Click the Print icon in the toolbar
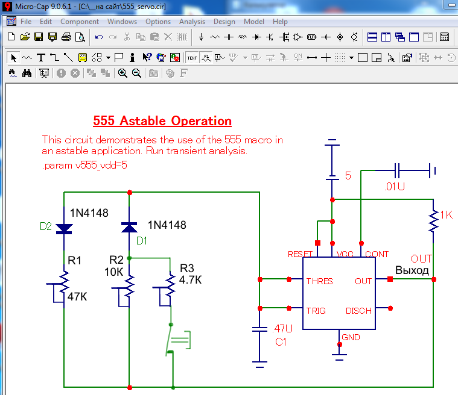 click(x=68, y=37)
